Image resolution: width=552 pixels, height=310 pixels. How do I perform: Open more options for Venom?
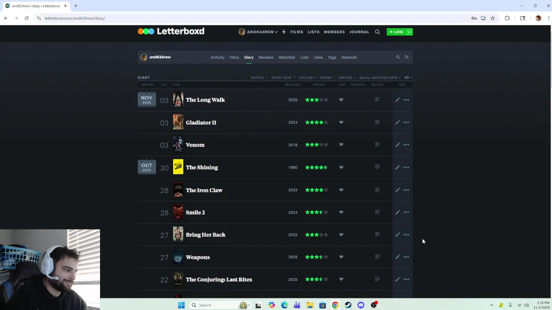click(406, 145)
